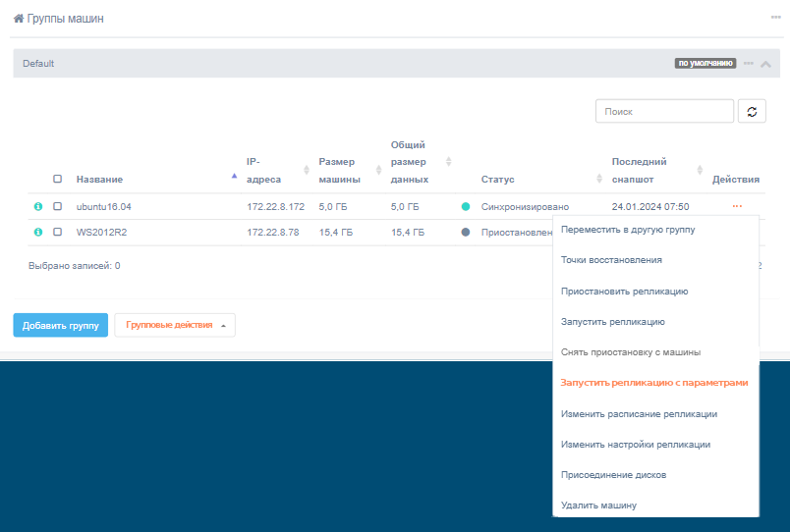Screen dimensions: 790x532
Task: Select Запустить репликацию с параметрами
Action: click(x=653, y=383)
